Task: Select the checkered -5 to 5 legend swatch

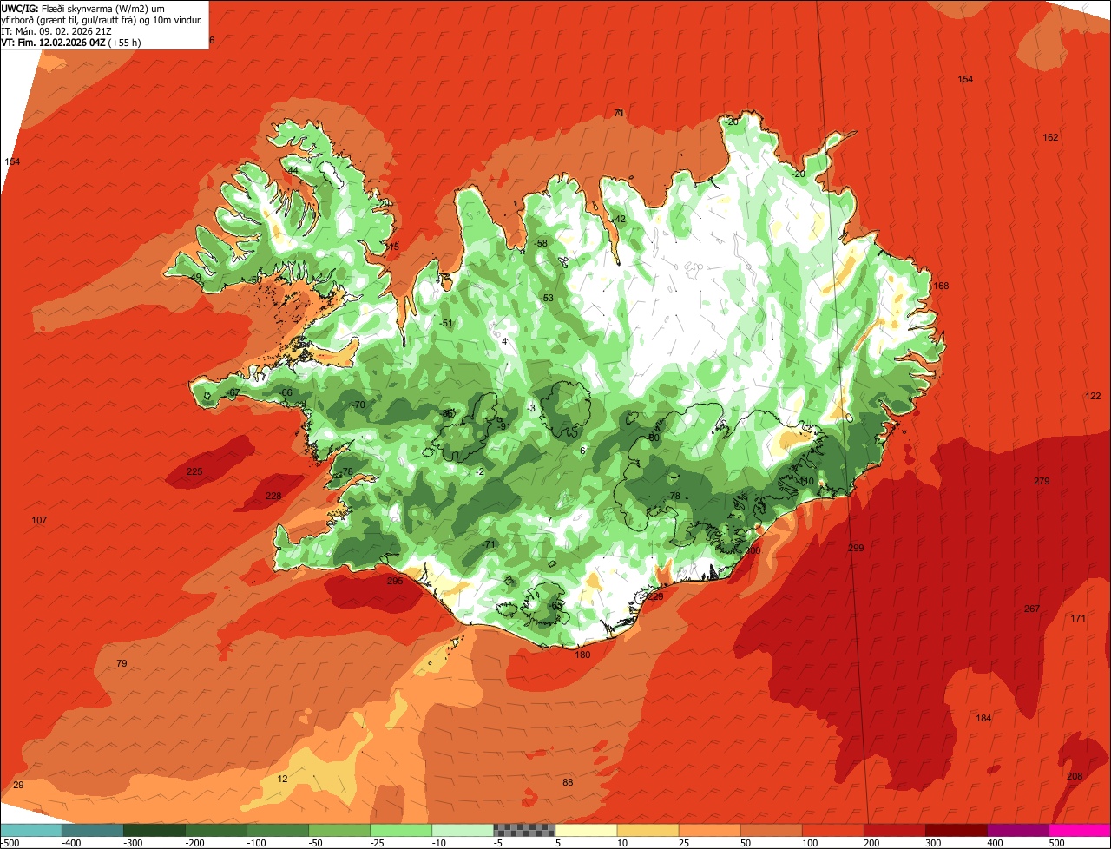Action: point(524,830)
